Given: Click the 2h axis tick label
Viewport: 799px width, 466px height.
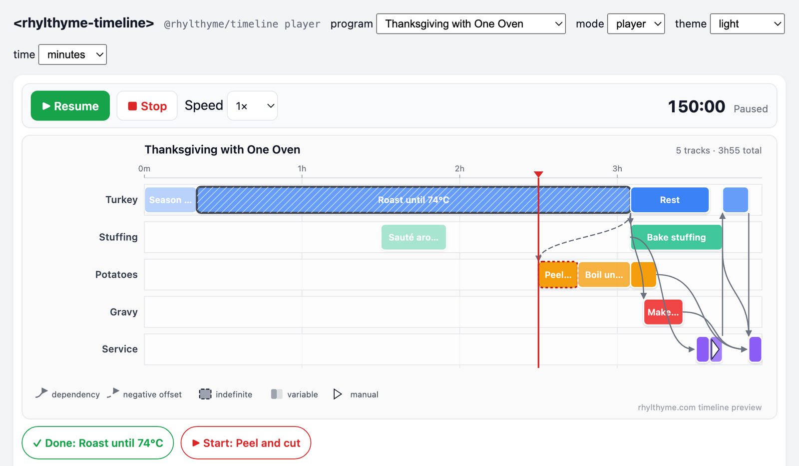Looking at the screenshot, I should tap(459, 169).
